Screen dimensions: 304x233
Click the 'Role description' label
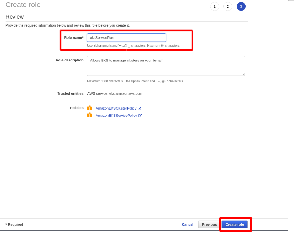(69, 60)
